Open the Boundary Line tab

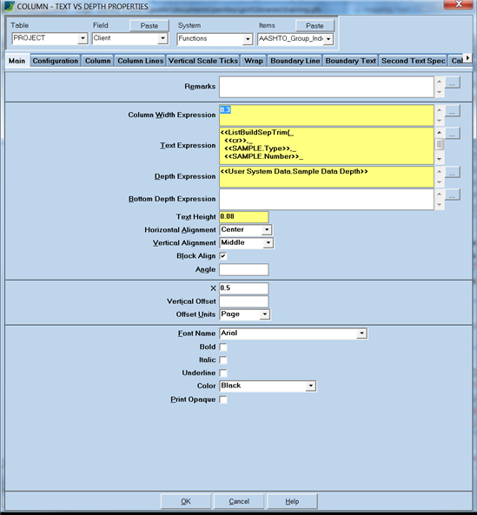click(295, 61)
